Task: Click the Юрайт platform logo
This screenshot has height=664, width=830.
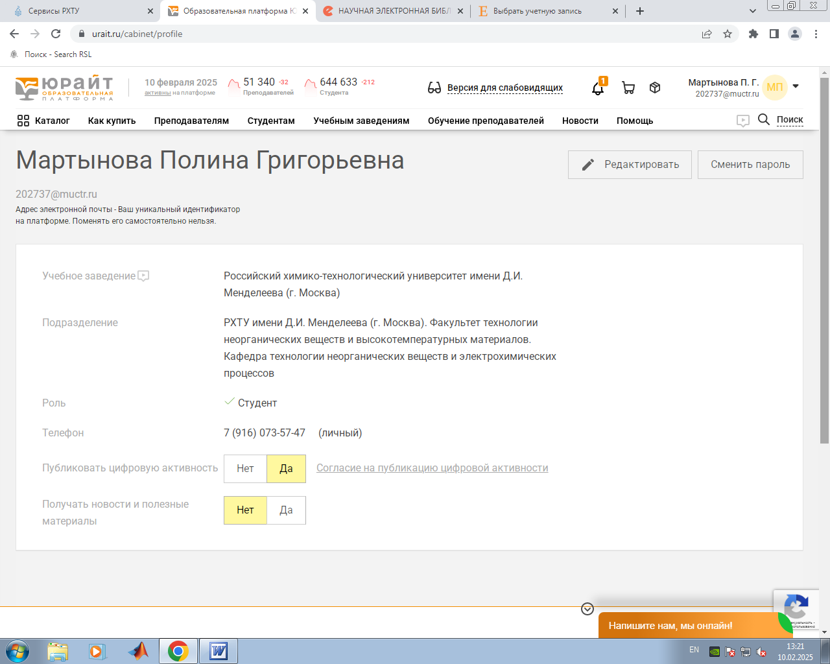Action: [x=64, y=88]
